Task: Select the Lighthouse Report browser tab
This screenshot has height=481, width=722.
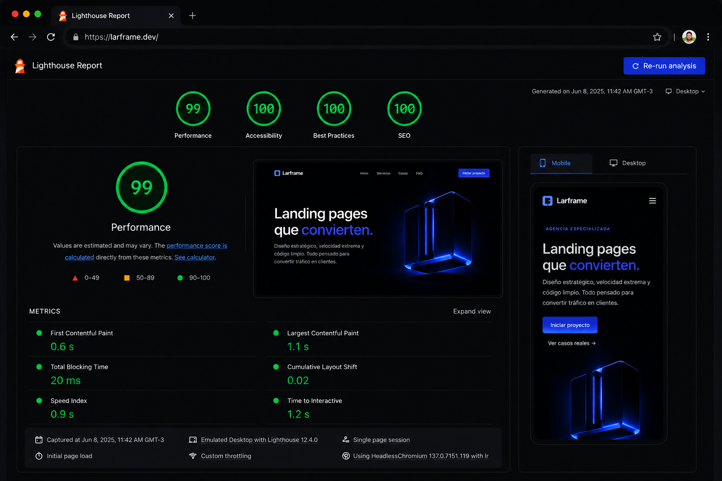Action: 116,16
